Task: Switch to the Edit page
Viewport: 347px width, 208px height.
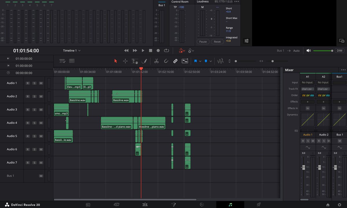Action: (145, 205)
